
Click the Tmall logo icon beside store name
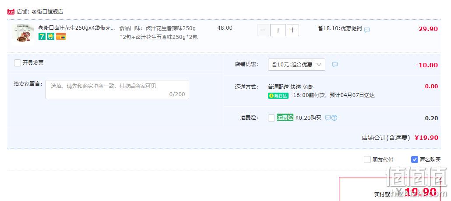click(x=11, y=12)
